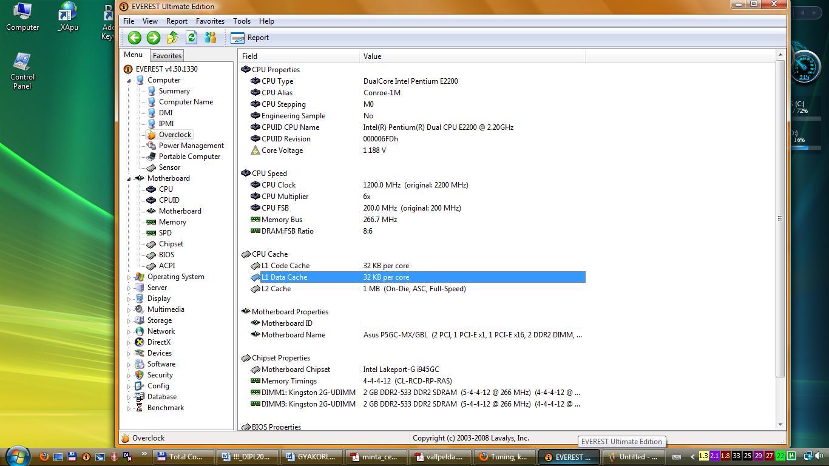Expand the Operating System node

point(129,277)
